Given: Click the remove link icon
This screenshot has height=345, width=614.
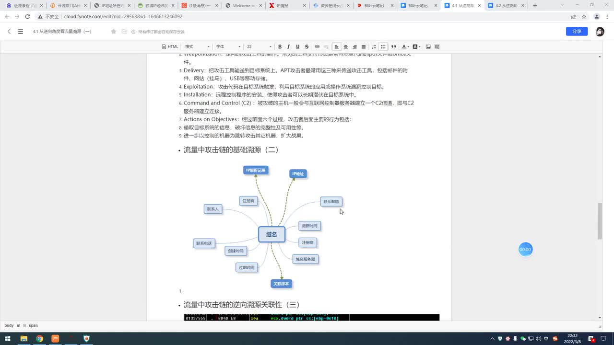Looking at the screenshot, I should tap(326, 46).
